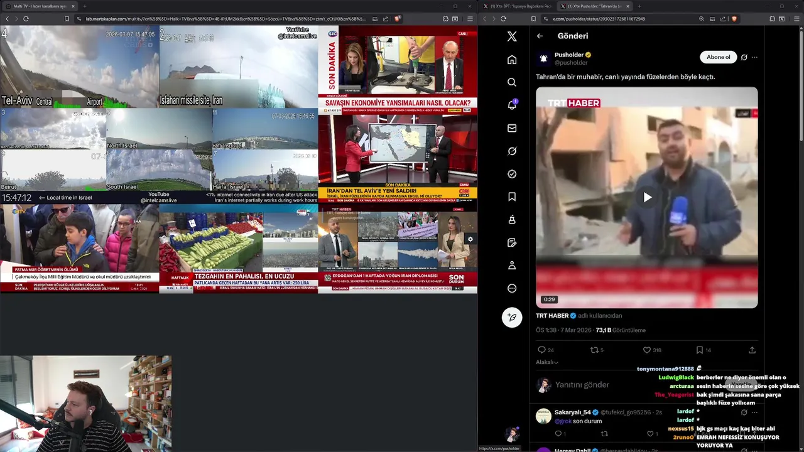This screenshot has height=452, width=804.
Task: Select the Tel-Aviv Central Airport camera feed
Action: click(79, 67)
